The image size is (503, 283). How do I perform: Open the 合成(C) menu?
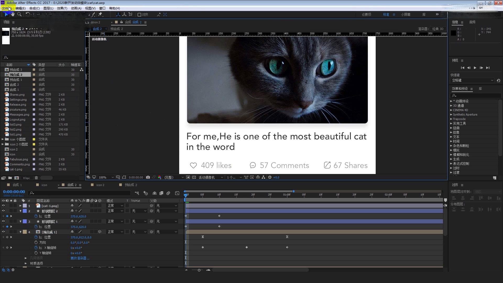tap(34, 8)
